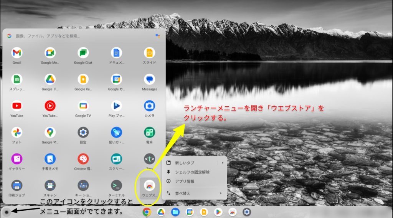The width and height of the screenshot is (393, 218).
Task: Open the ギャラリー (Gallery) app
Action: tap(17, 159)
